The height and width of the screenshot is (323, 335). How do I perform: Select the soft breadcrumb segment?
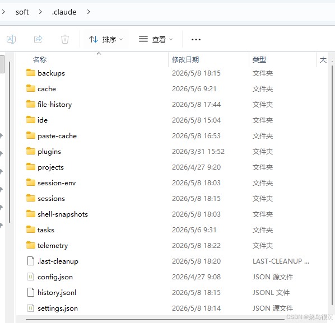[x=22, y=12]
